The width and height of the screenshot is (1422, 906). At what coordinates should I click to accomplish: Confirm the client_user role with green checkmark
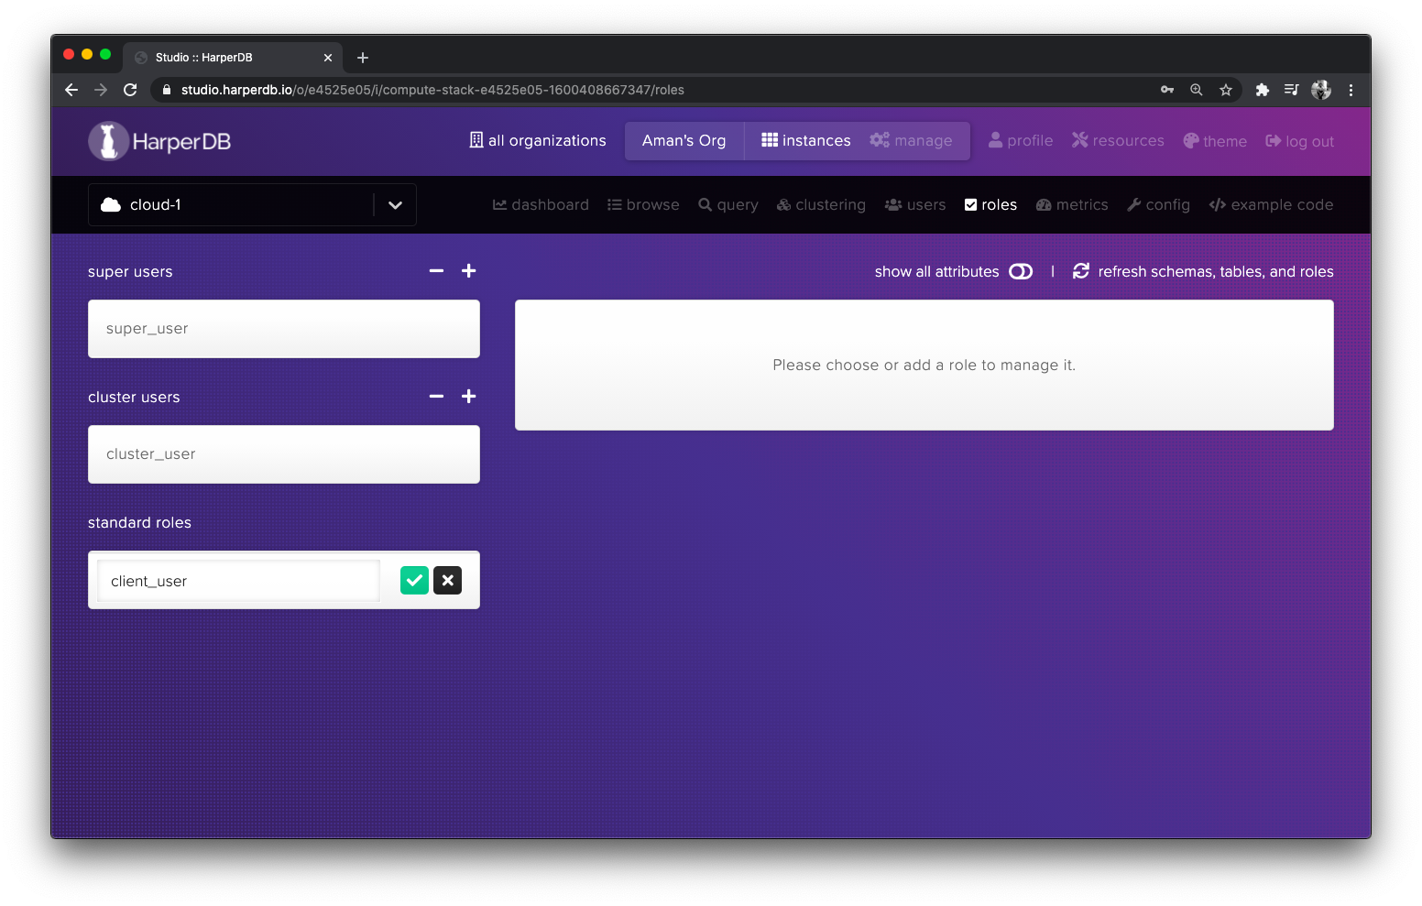[x=414, y=580]
